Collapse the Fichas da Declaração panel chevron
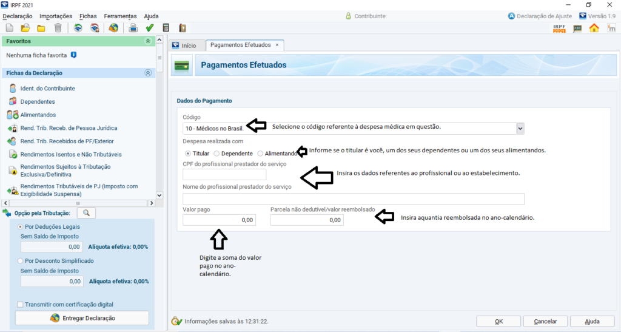This screenshot has width=621, height=332. [148, 73]
